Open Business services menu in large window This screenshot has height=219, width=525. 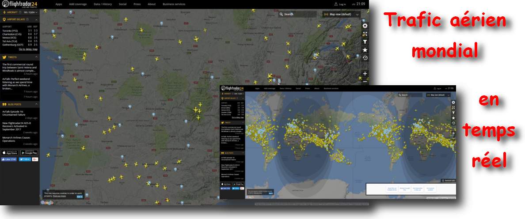click(x=174, y=4)
